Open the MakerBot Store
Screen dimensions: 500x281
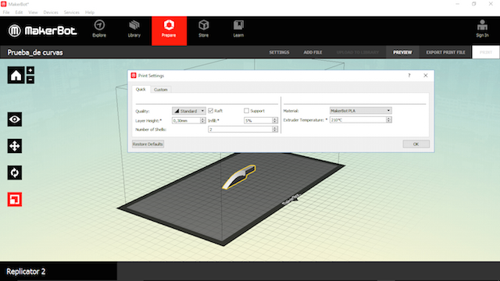tap(203, 29)
